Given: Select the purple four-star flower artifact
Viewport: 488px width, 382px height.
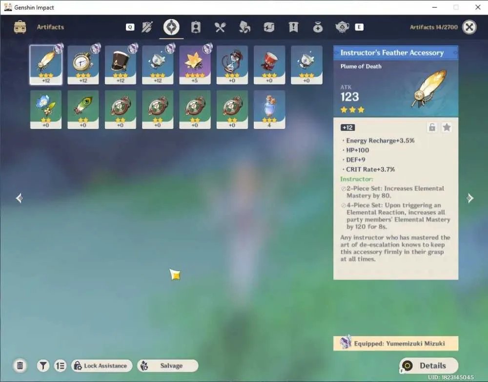Looking at the screenshot, I should point(195,65).
